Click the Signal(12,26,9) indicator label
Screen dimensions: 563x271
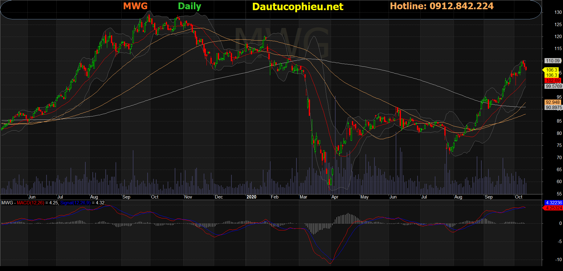(75, 203)
